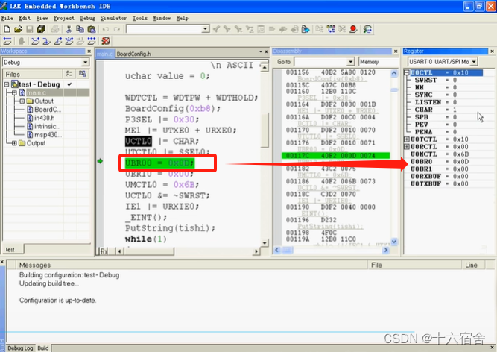Click the New document icon
This screenshot has width=497, height=352.
click(x=7, y=29)
